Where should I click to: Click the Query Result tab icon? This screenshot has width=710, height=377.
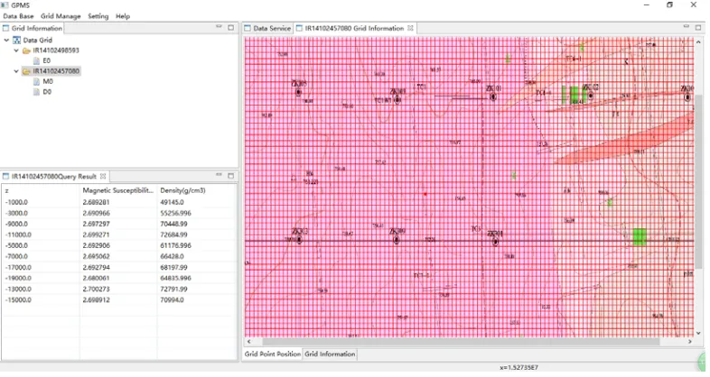pyautogui.click(x=6, y=176)
